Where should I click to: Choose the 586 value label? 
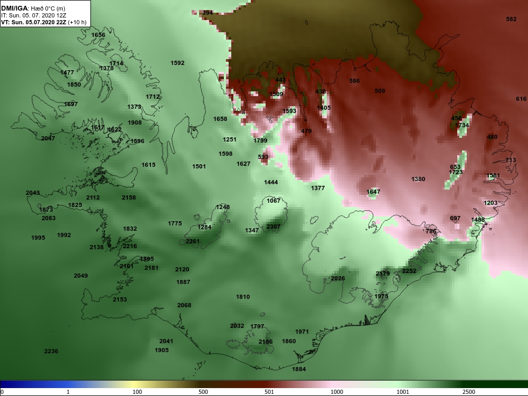click(354, 81)
